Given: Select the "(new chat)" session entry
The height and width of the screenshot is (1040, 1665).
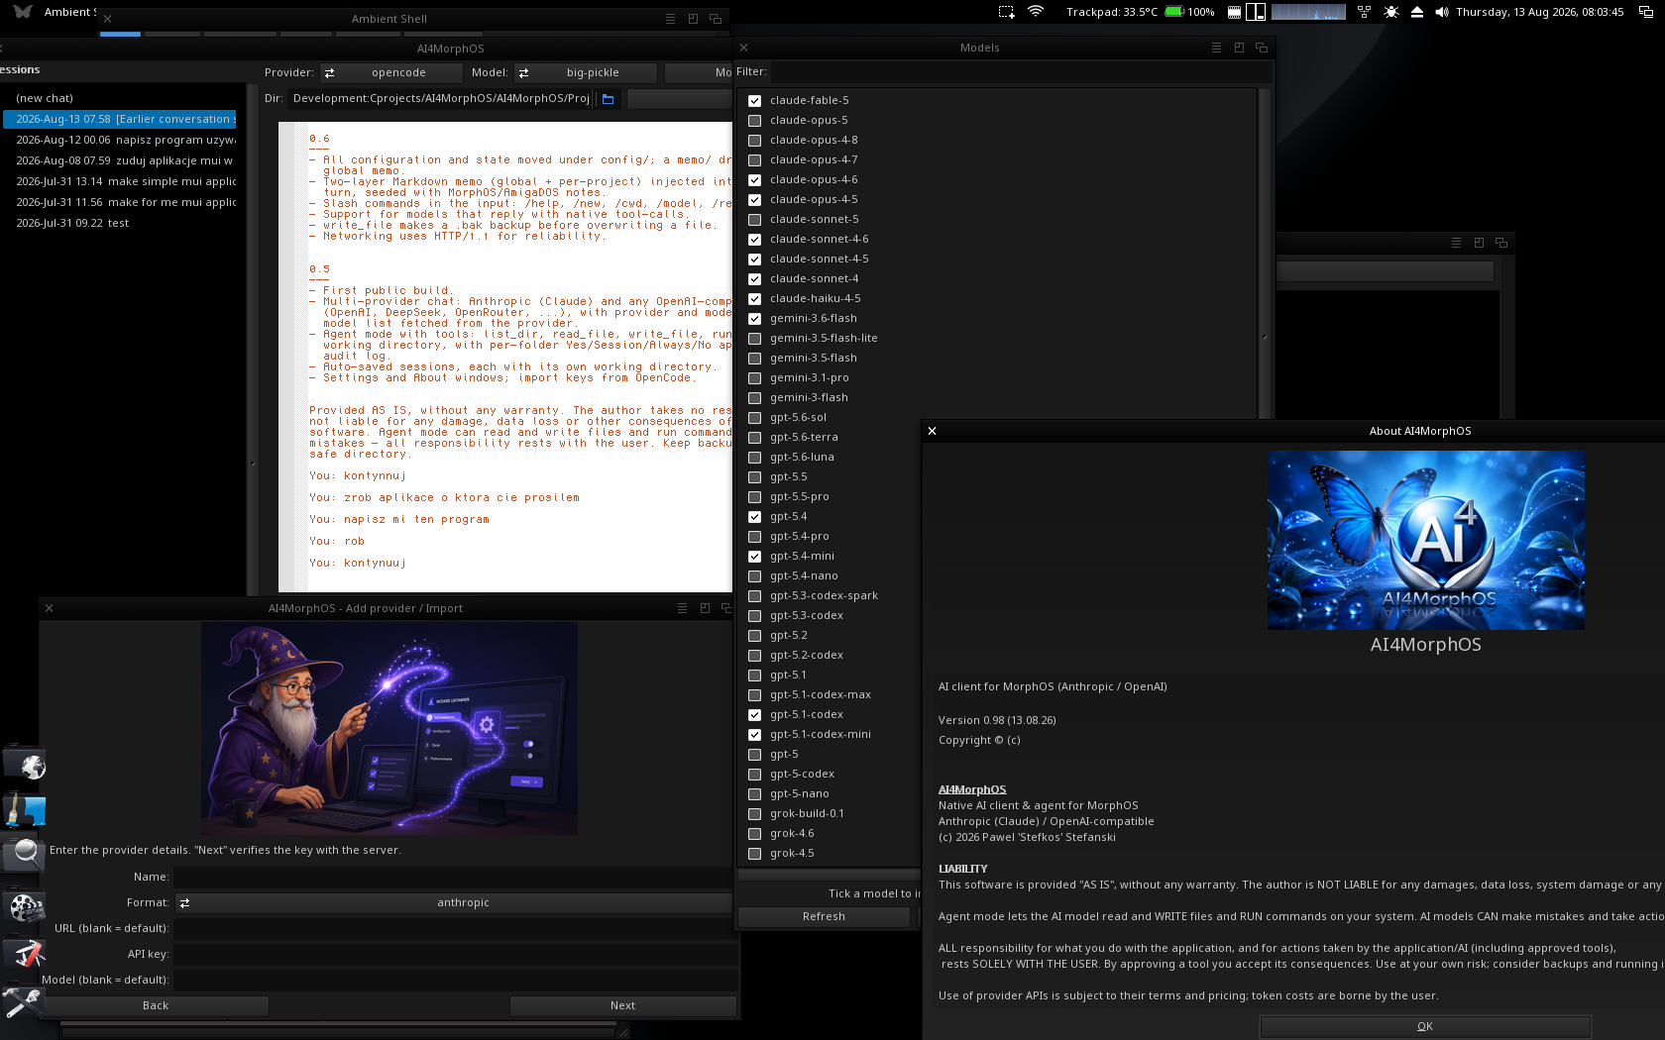Looking at the screenshot, I should 120,98.
